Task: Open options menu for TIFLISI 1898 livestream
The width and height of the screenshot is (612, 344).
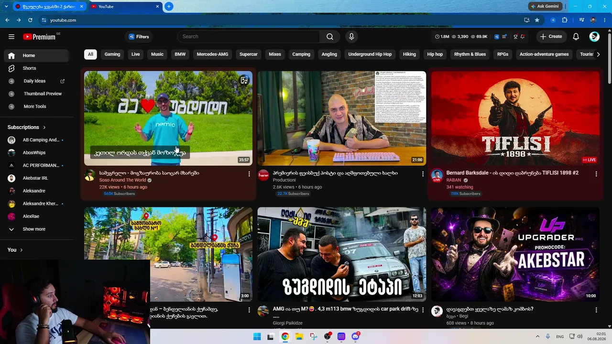Action: point(596,174)
